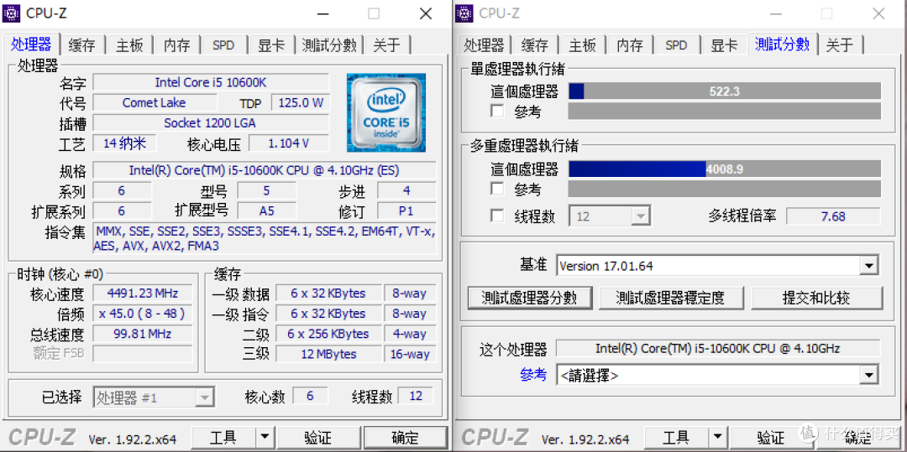Open 内存 tab in right window
Image resolution: width=907 pixels, height=452 pixels.
pos(630,45)
